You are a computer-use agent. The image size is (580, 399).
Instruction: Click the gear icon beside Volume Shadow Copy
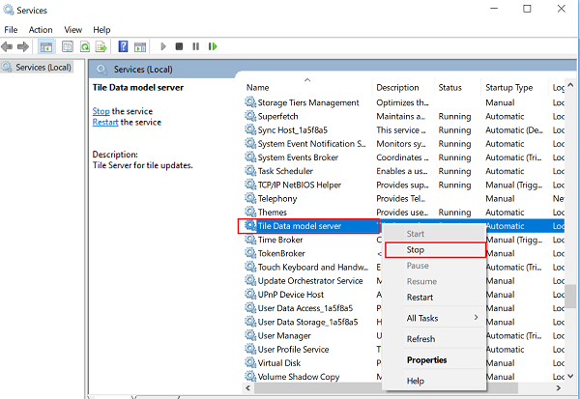(x=250, y=376)
